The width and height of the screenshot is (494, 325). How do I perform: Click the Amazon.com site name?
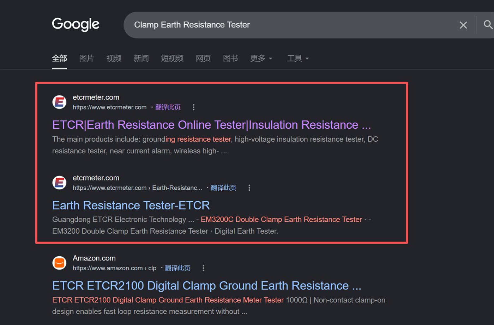pyautogui.click(x=94, y=258)
